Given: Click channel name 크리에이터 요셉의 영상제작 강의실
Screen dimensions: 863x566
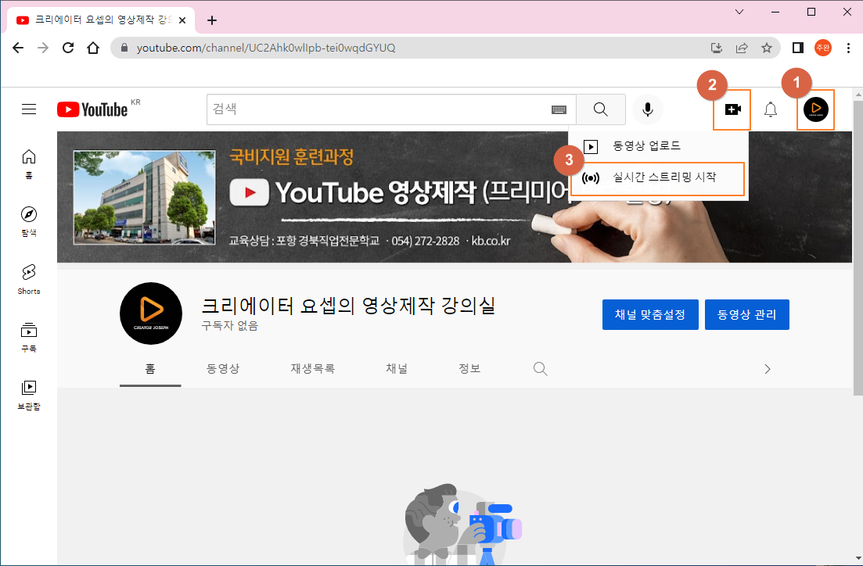Looking at the screenshot, I should pyautogui.click(x=348, y=305).
